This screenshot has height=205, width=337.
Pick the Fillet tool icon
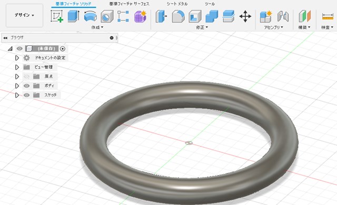point(179,16)
